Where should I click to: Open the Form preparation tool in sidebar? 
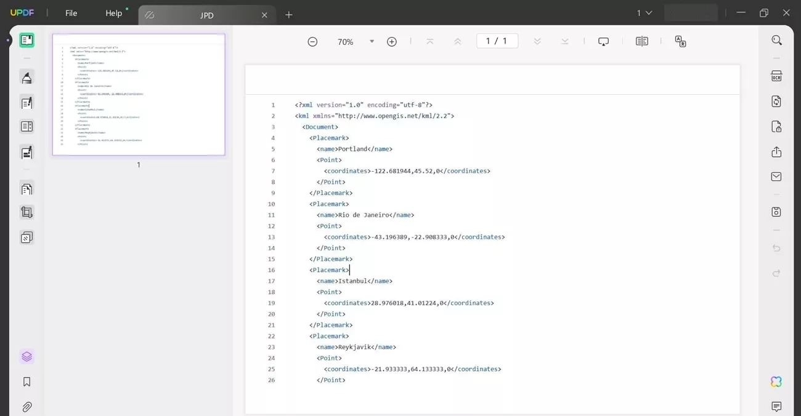click(x=26, y=127)
